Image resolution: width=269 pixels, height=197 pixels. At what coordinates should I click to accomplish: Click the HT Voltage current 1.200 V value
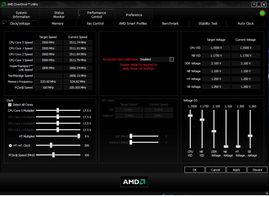(x=246, y=79)
